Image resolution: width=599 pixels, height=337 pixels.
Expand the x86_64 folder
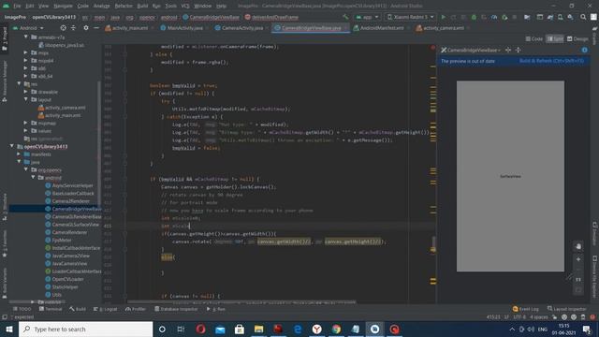[x=26, y=76]
